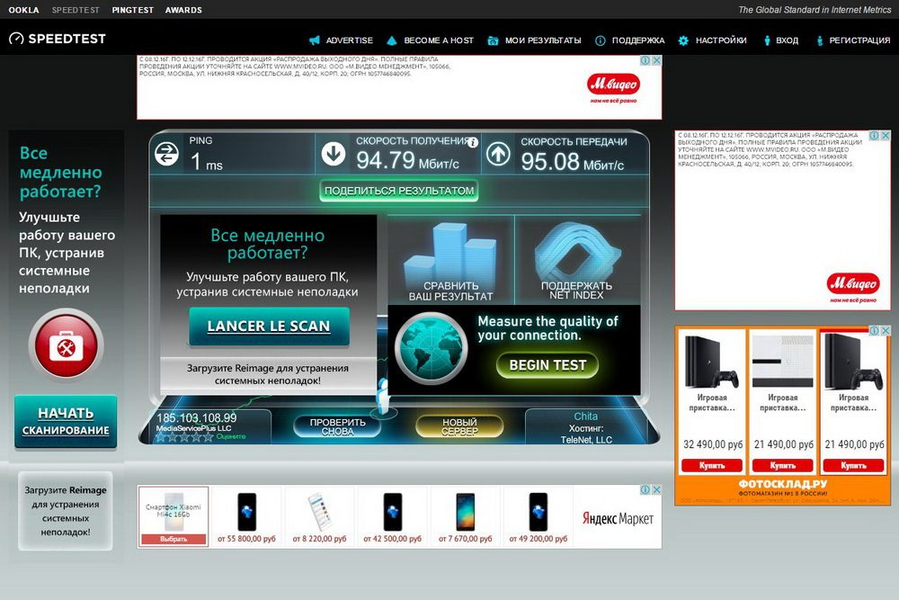Click the Новый сервер button
The height and width of the screenshot is (600, 899).
(x=459, y=426)
